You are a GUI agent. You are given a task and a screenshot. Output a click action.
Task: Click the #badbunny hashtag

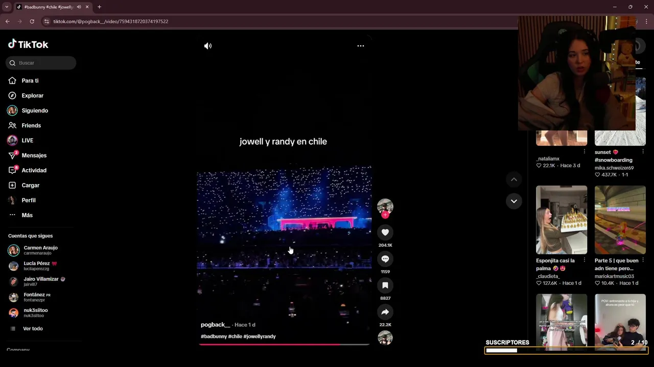(214, 336)
